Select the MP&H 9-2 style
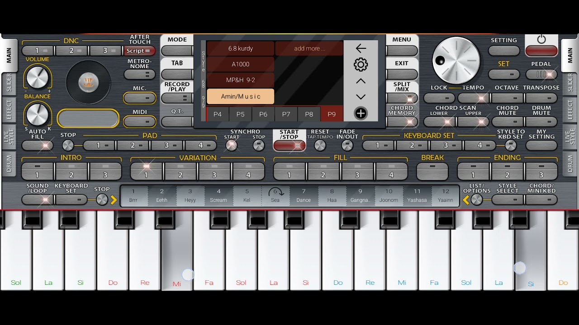This screenshot has width=579, height=325. click(241, 80)
